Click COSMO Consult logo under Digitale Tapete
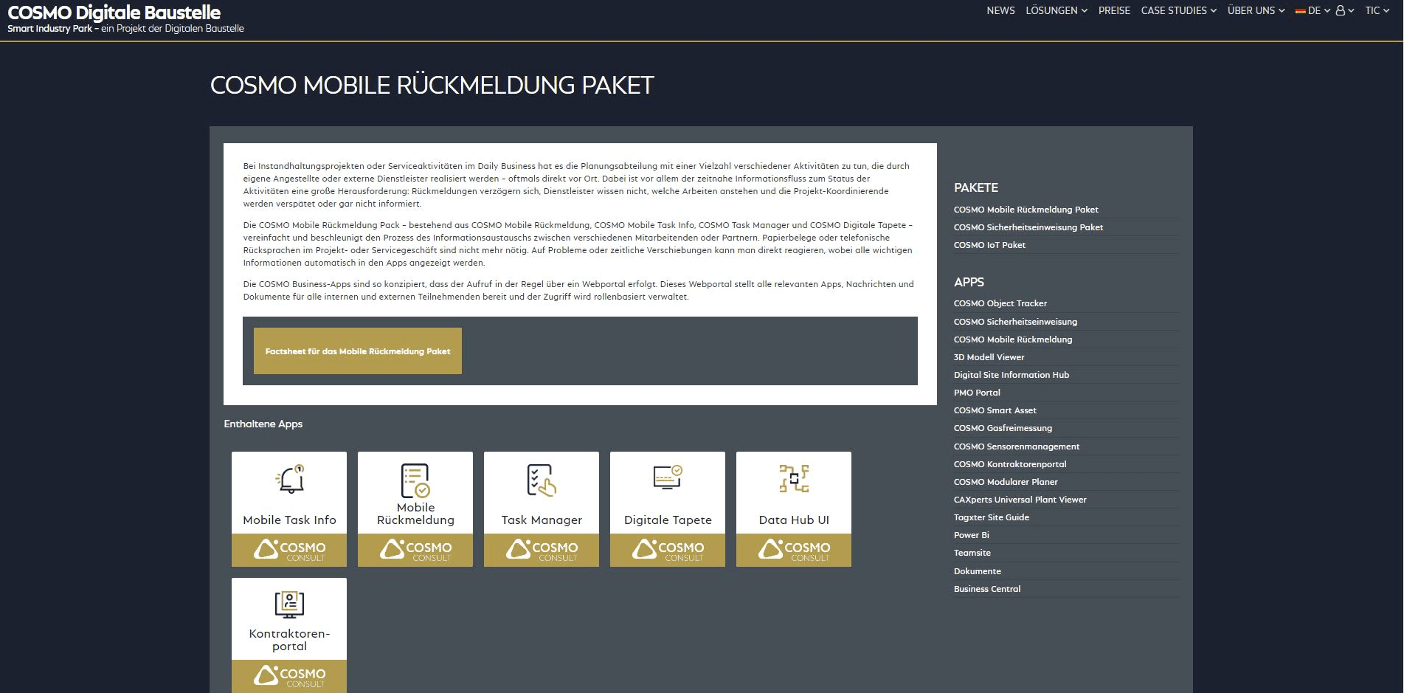Screen dimensions: 1404x693 pos(668,550)
